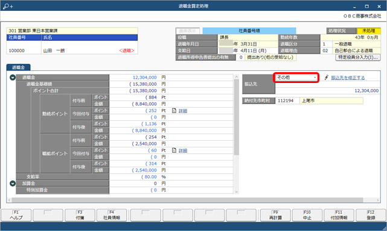Click the 特定役員分入力 button

pos(358,57)
